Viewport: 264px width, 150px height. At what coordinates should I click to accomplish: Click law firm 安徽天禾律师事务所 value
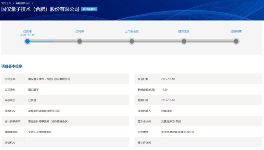tap(40, 132)
